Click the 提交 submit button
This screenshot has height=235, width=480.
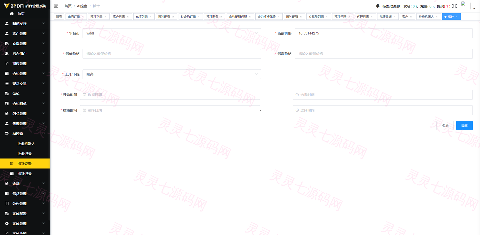point(464,125)
